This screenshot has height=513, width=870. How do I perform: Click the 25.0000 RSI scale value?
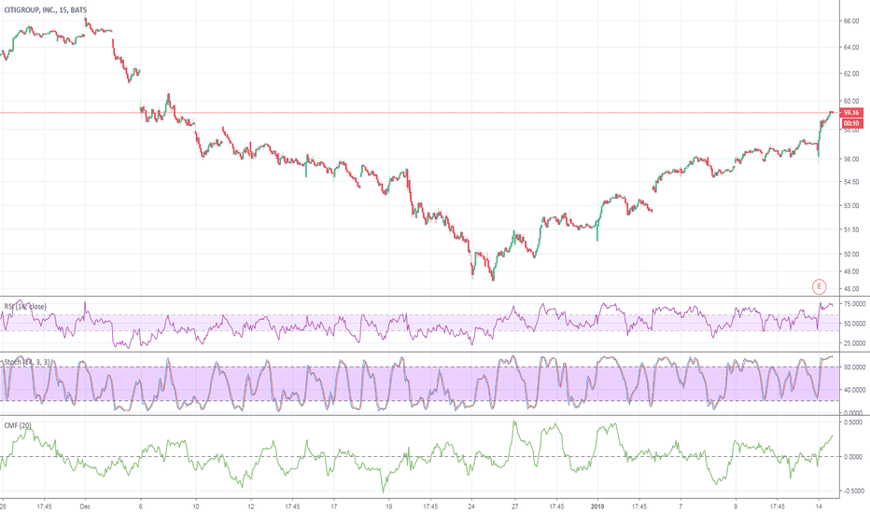tap(854, 343)
